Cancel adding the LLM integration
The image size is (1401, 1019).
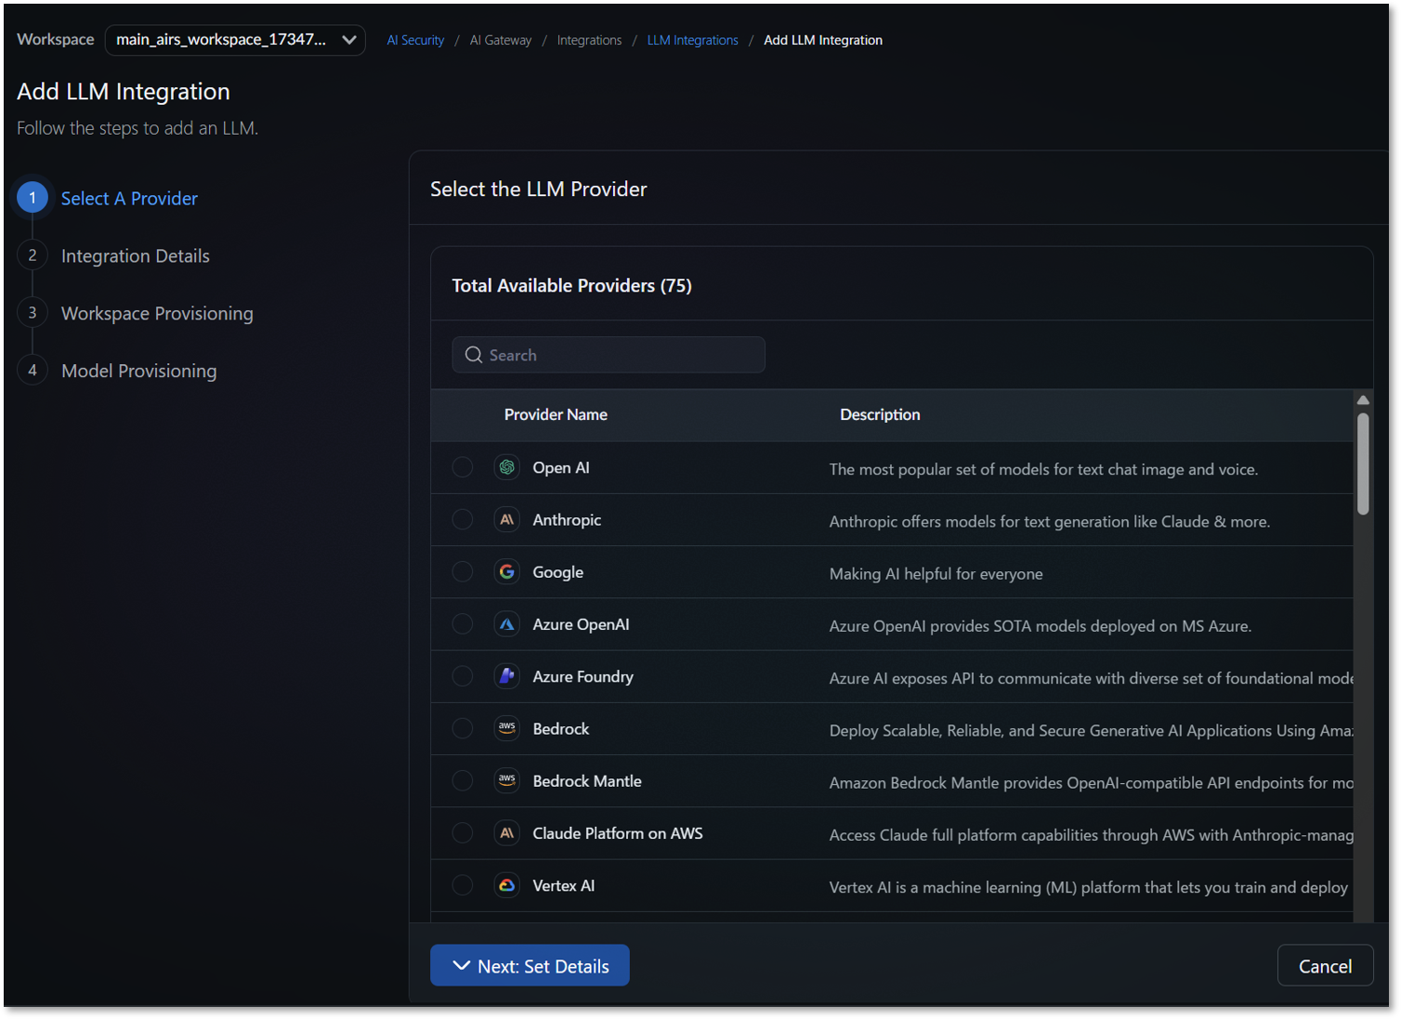pyautogui.click(x=1325, y=966)
